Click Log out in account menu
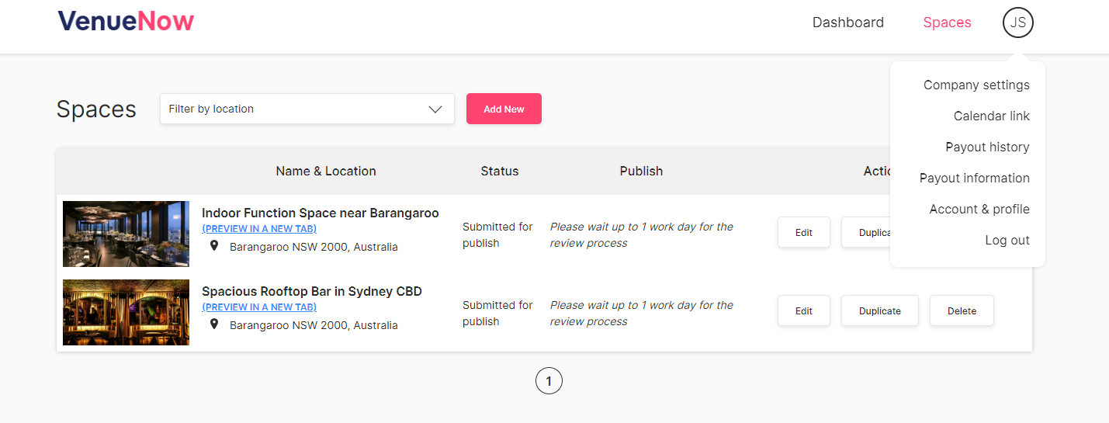Image resolution: width=1109 pixels, height=423 pixels. click(x=1007, y=240)
